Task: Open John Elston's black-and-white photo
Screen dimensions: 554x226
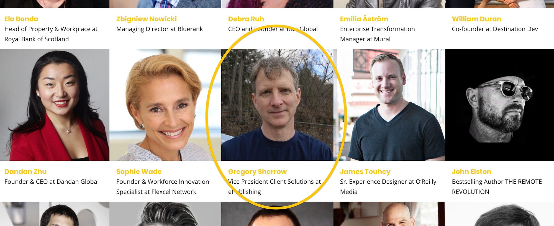Action: coord(499,105)
